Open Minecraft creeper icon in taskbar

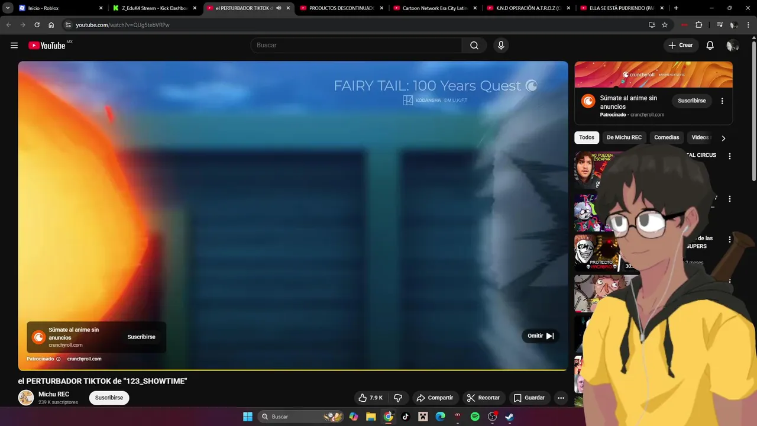[x=423, y=417]
